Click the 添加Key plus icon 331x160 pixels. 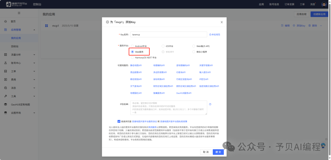pos(294,25)
